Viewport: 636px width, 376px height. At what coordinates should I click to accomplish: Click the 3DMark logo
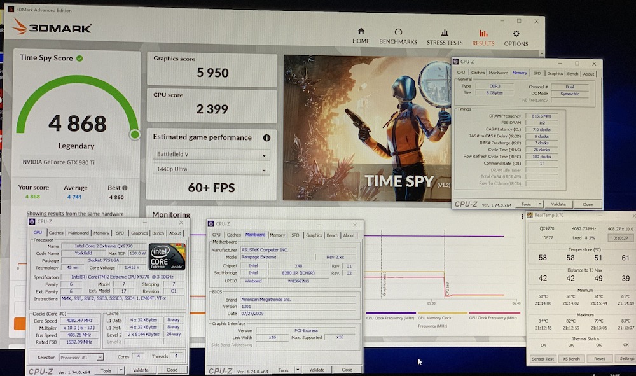coord(52,27)
